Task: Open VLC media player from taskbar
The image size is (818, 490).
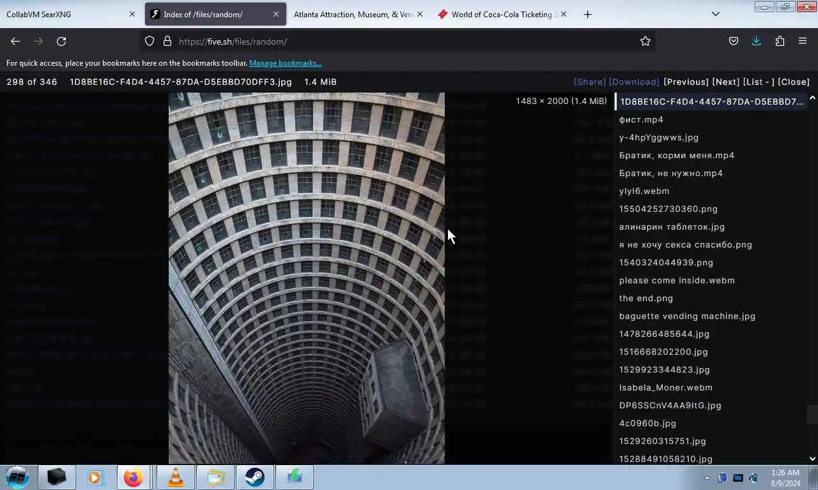Action: pos(175,477)
